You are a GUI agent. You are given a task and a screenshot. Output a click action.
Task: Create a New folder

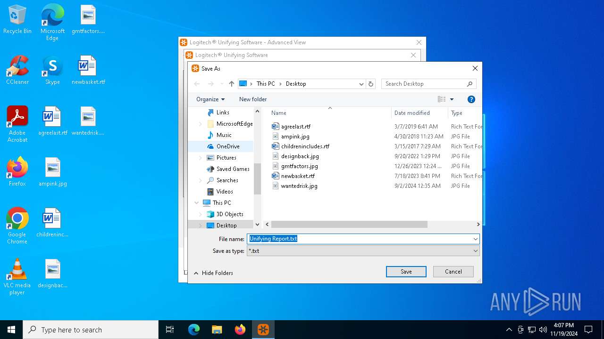pyautogui.click(x=253, y=99)
